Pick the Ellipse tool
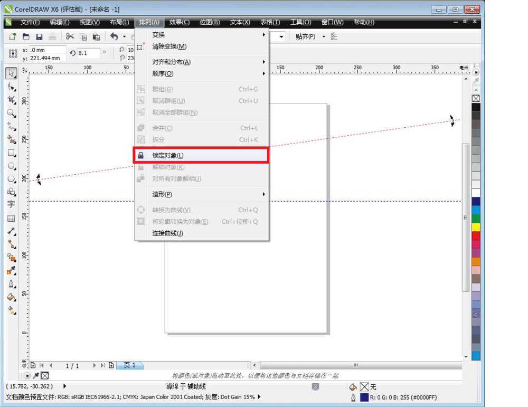528x407 pixels. point(11,166)
